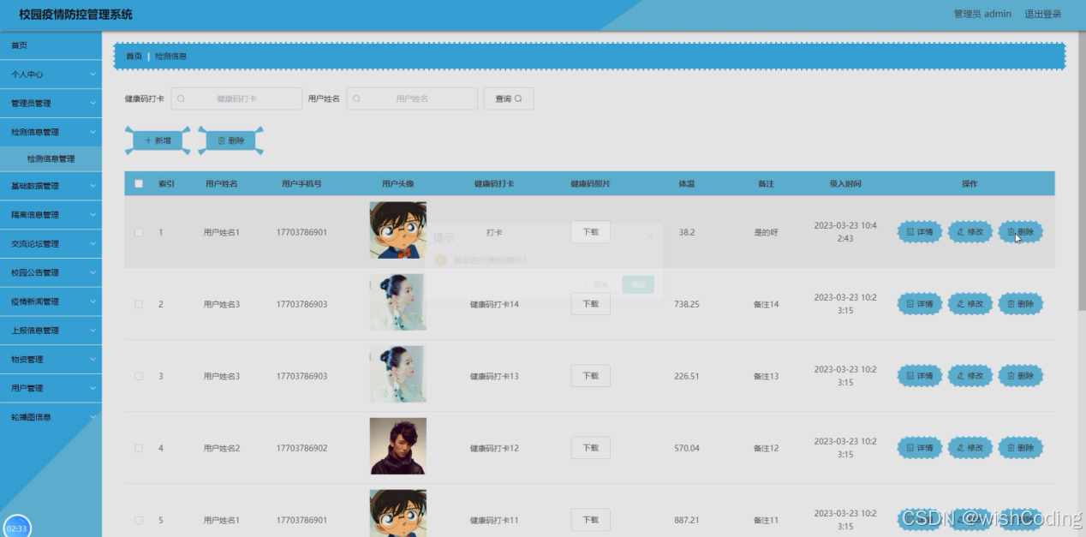Click the temperature value 738.25
The image size is (1086, 537).
[x=687, y=304]
